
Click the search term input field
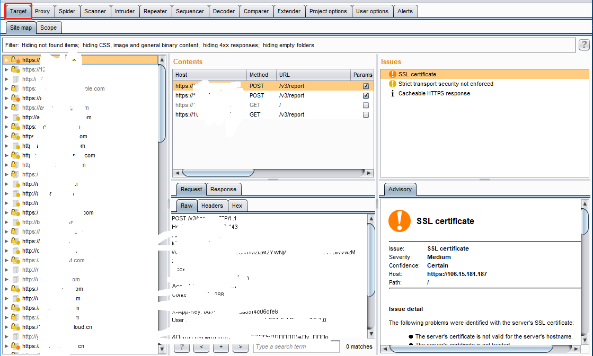coord(296,346)
